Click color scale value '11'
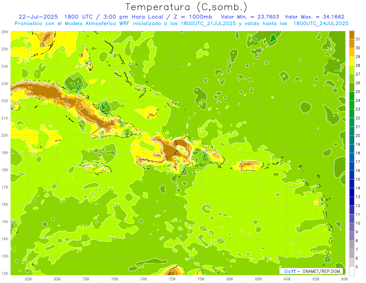The height and width of the screenshot is (283, 366). pyautogui.click(x=358, y=214)
